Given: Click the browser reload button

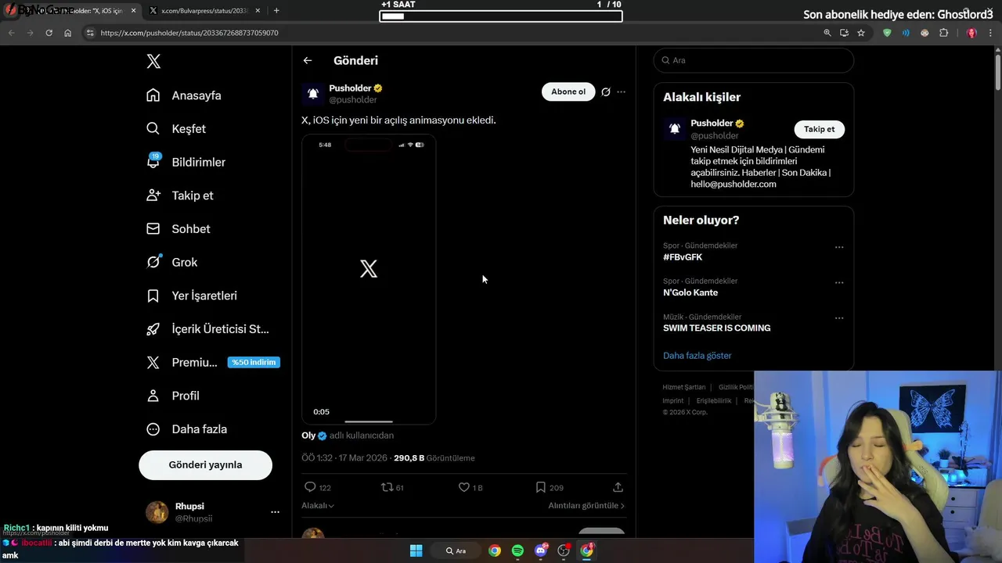Looking at the screenshot, I should point(49,33).
